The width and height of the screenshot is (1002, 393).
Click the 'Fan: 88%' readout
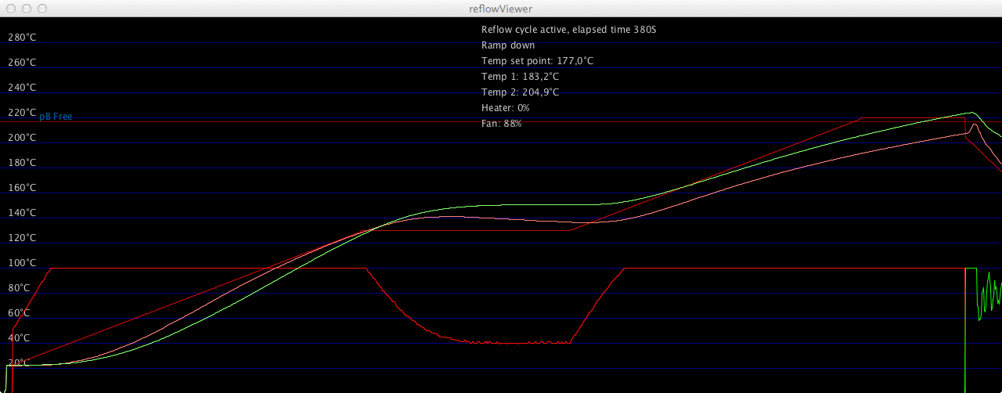(x=502, y=124)
